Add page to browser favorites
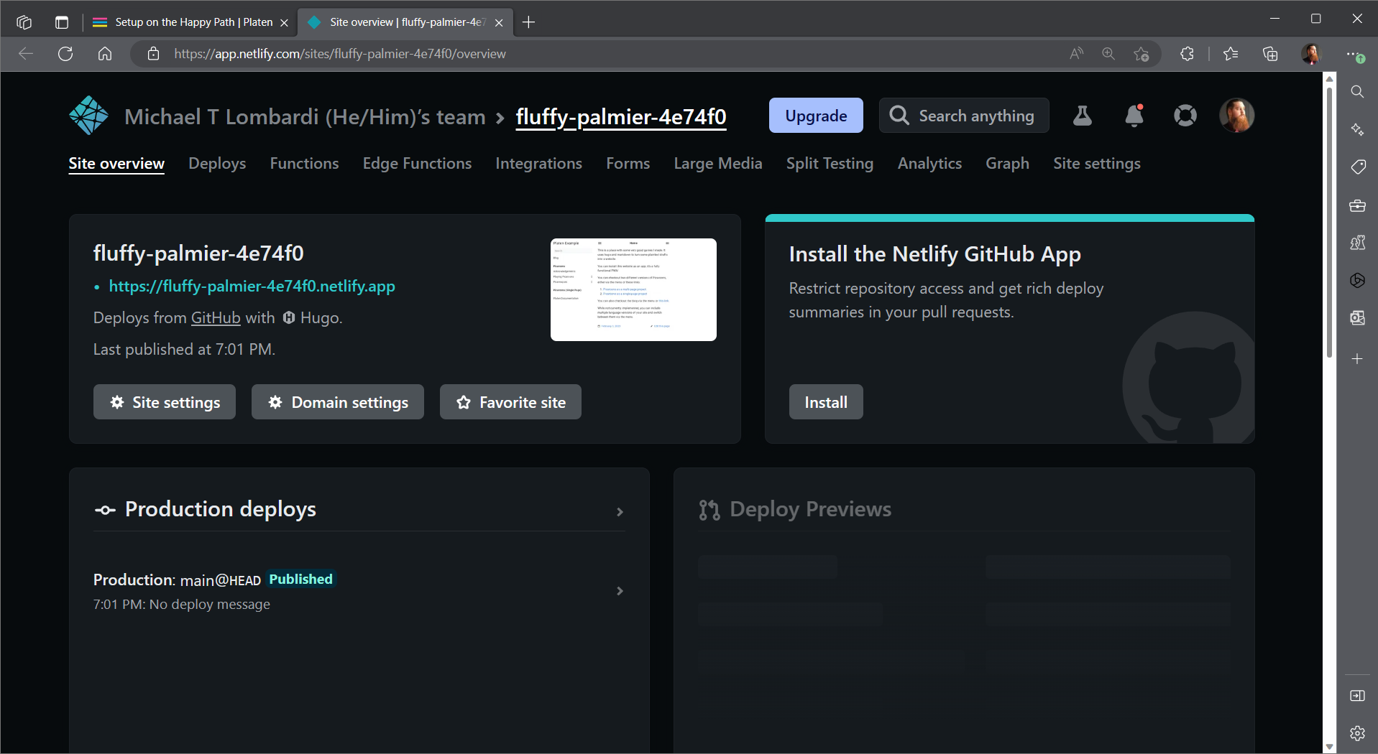1378x754 pixels. (x=1141, y=54)
